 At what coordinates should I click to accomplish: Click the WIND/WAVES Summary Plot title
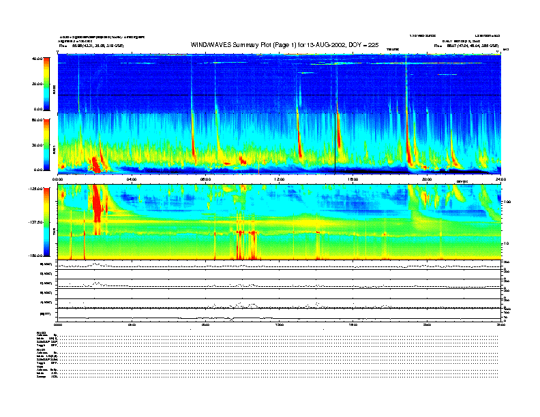pyautogui.click(x=284, y=45)
